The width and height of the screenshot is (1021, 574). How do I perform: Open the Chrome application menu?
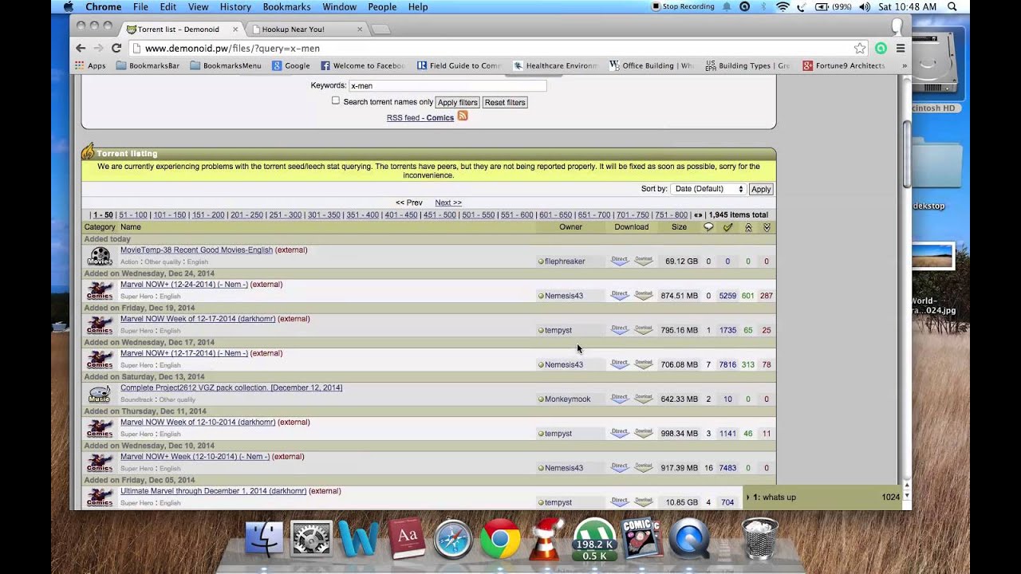tap(103, 6)
